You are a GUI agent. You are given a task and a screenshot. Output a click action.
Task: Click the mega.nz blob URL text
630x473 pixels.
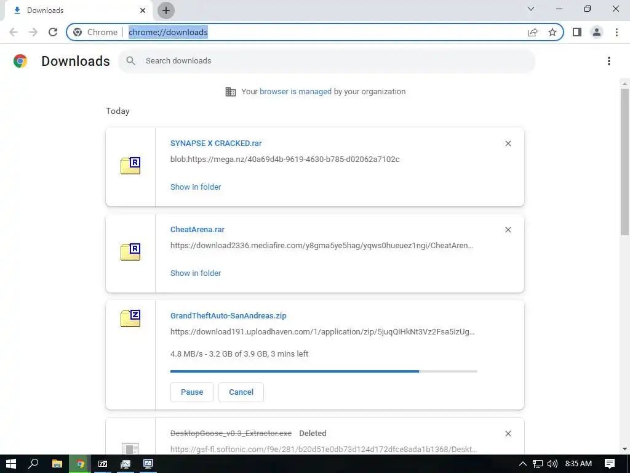285,160
